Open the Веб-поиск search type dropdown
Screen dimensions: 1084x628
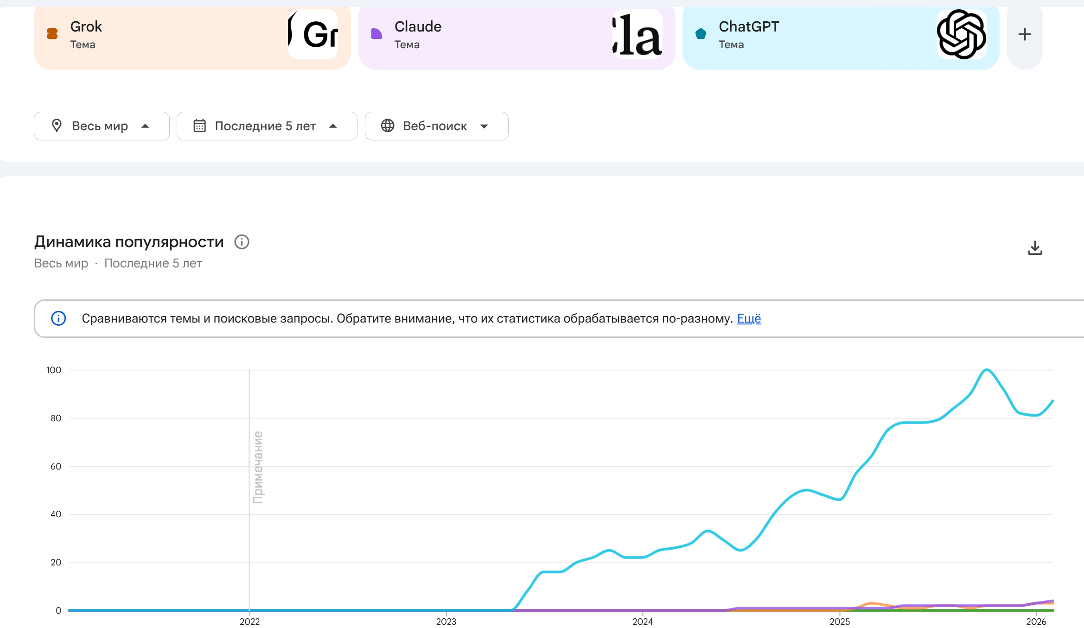[x=436, y=126]
